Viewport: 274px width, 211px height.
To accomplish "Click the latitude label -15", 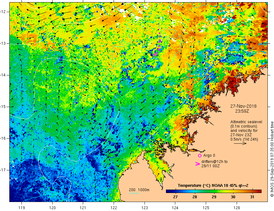I will pos(3,107).
